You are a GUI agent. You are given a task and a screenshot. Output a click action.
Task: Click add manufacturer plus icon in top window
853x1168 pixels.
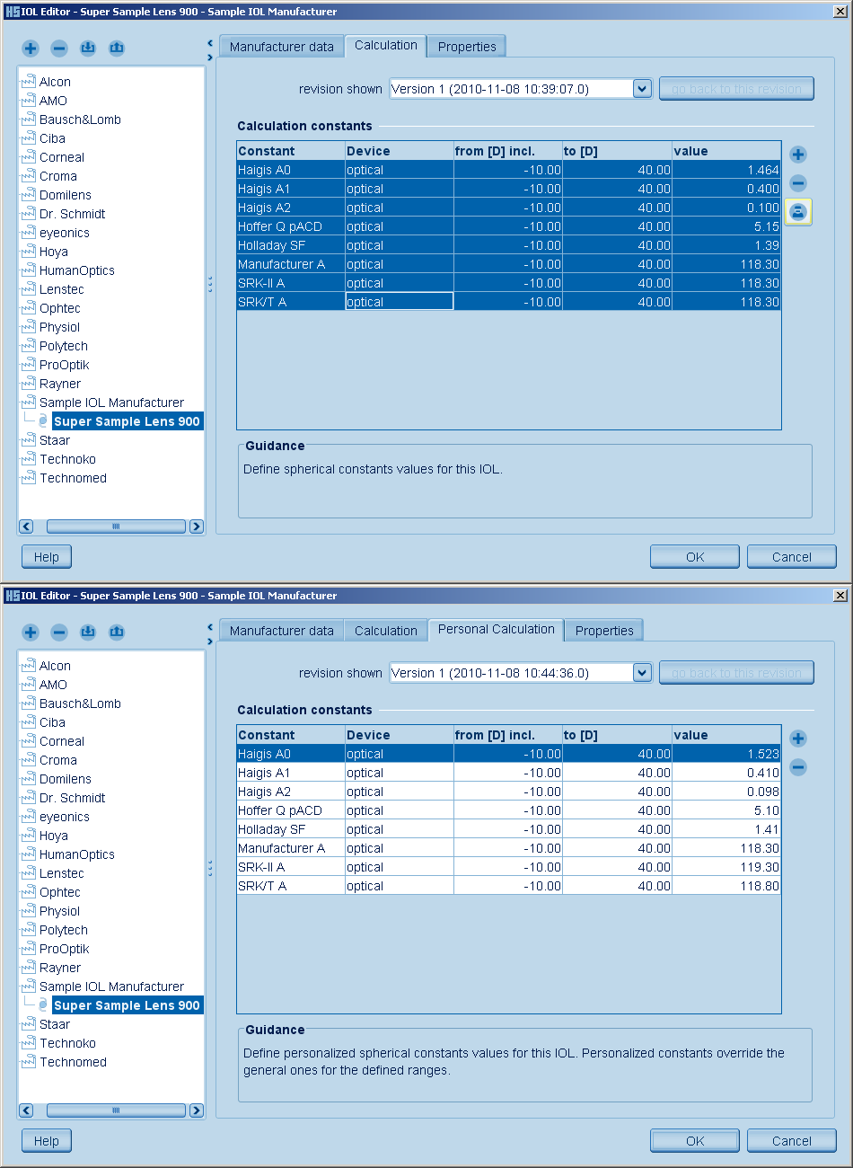point(31,49)
